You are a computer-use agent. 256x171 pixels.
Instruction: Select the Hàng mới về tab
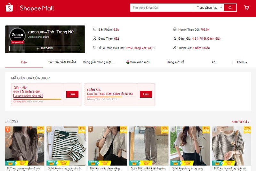[x=175, y=62]
